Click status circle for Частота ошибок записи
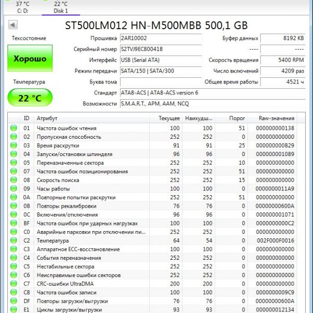Image resolution: width=313 pixels, height=313 pixels. click(x=14, y=292)
